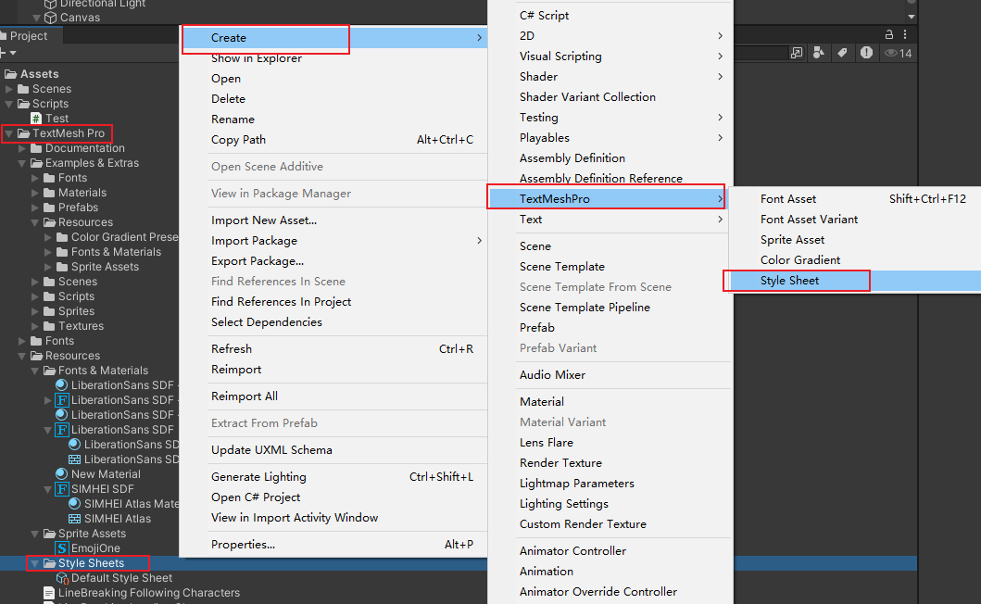This screenshot has width=981, height=604.
Task: Click the Scenes folder icon under Assets
Action: (23, 89)
